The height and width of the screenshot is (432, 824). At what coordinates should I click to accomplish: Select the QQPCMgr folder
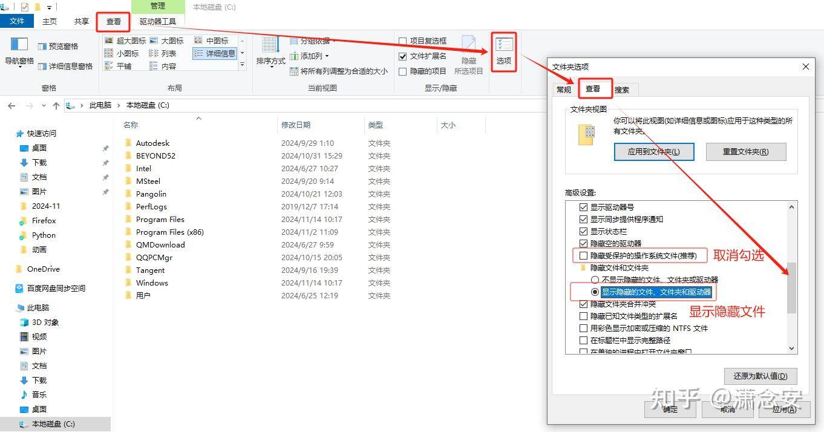click(154, 257)
